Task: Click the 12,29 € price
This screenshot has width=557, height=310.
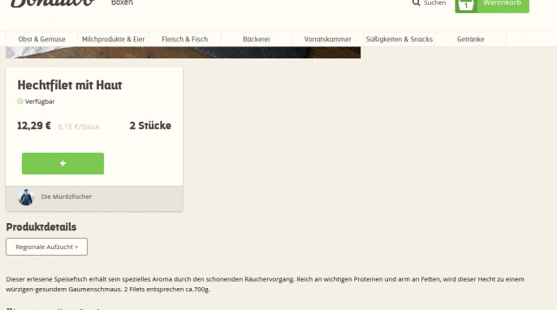Action: click(x=34, y=126)
